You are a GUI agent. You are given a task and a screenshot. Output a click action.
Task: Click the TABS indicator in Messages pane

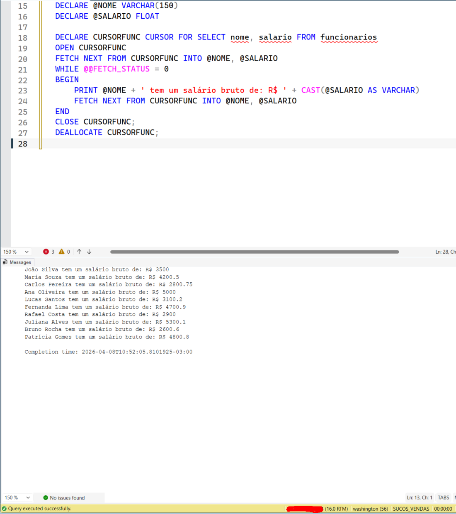pos(444,497)
